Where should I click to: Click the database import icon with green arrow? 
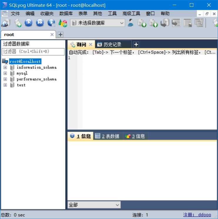142,23
